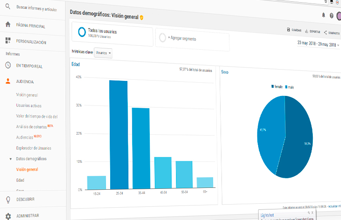
Task: Select Usuarios activos in sidebar
Action: 29,106
